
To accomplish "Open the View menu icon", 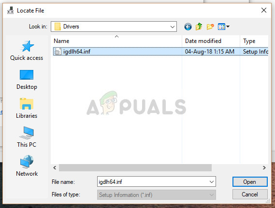I will click(x=223, y=27).
